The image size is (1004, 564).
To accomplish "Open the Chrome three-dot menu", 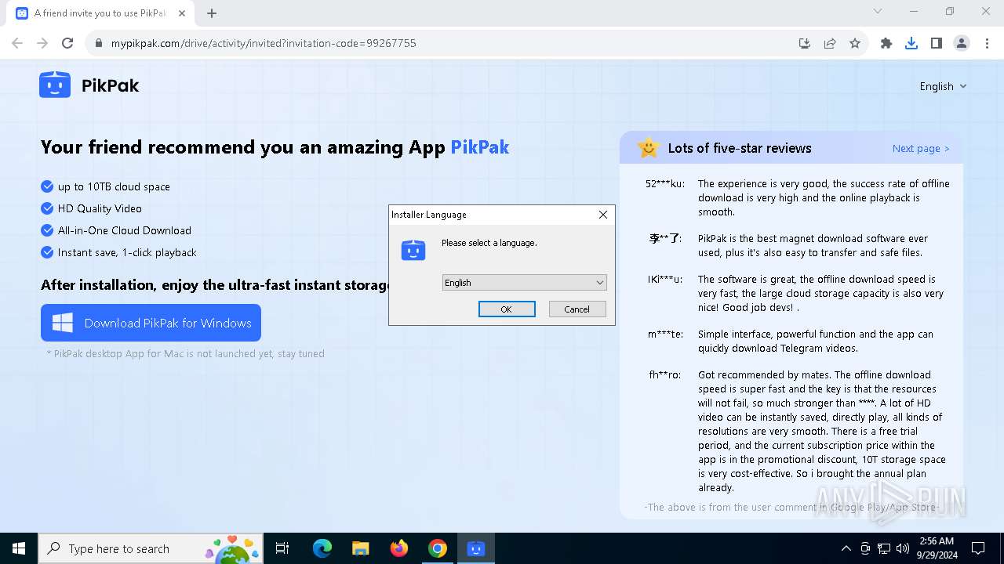I will pyautogui.click(x=987, y=43).
